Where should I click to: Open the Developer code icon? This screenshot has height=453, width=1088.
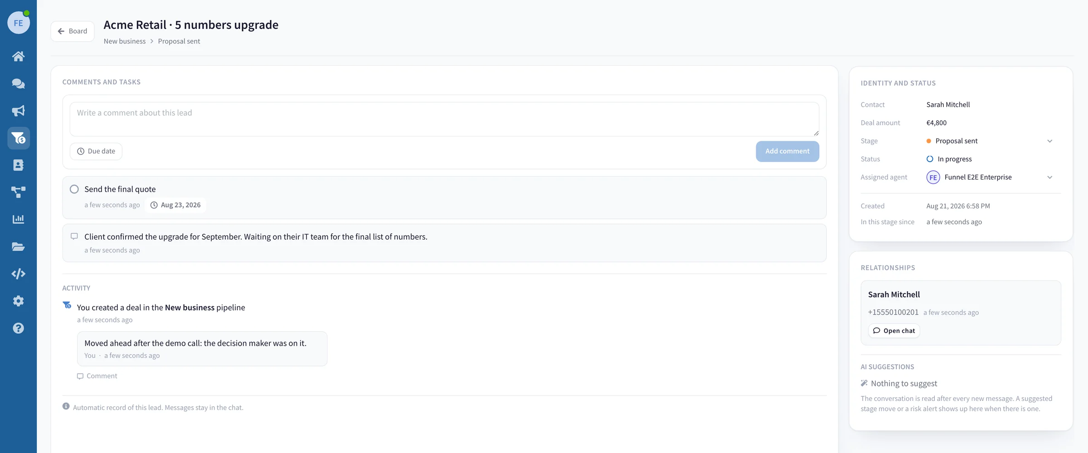pyautogui.click(x=19, y=274)
